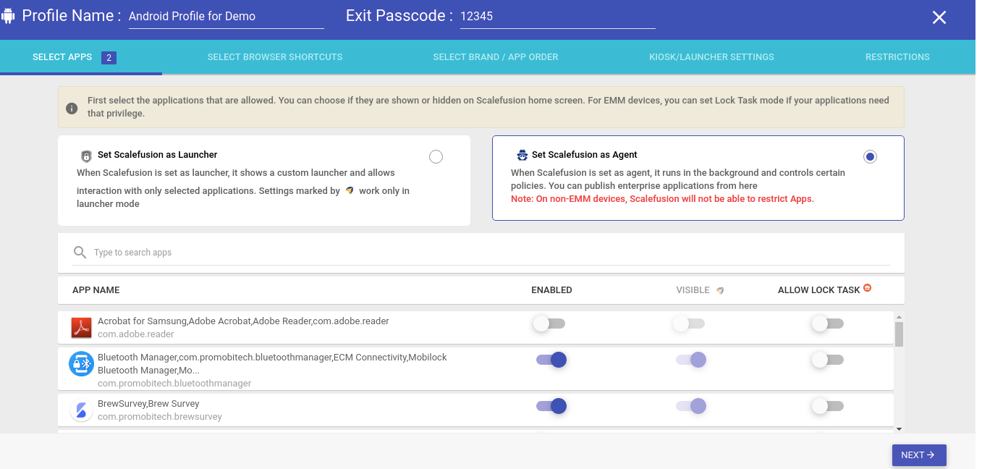The image size is (982, 469).
Task: Switch to Select Browser Shortcuts tab
Action: (x=275, y=57)
